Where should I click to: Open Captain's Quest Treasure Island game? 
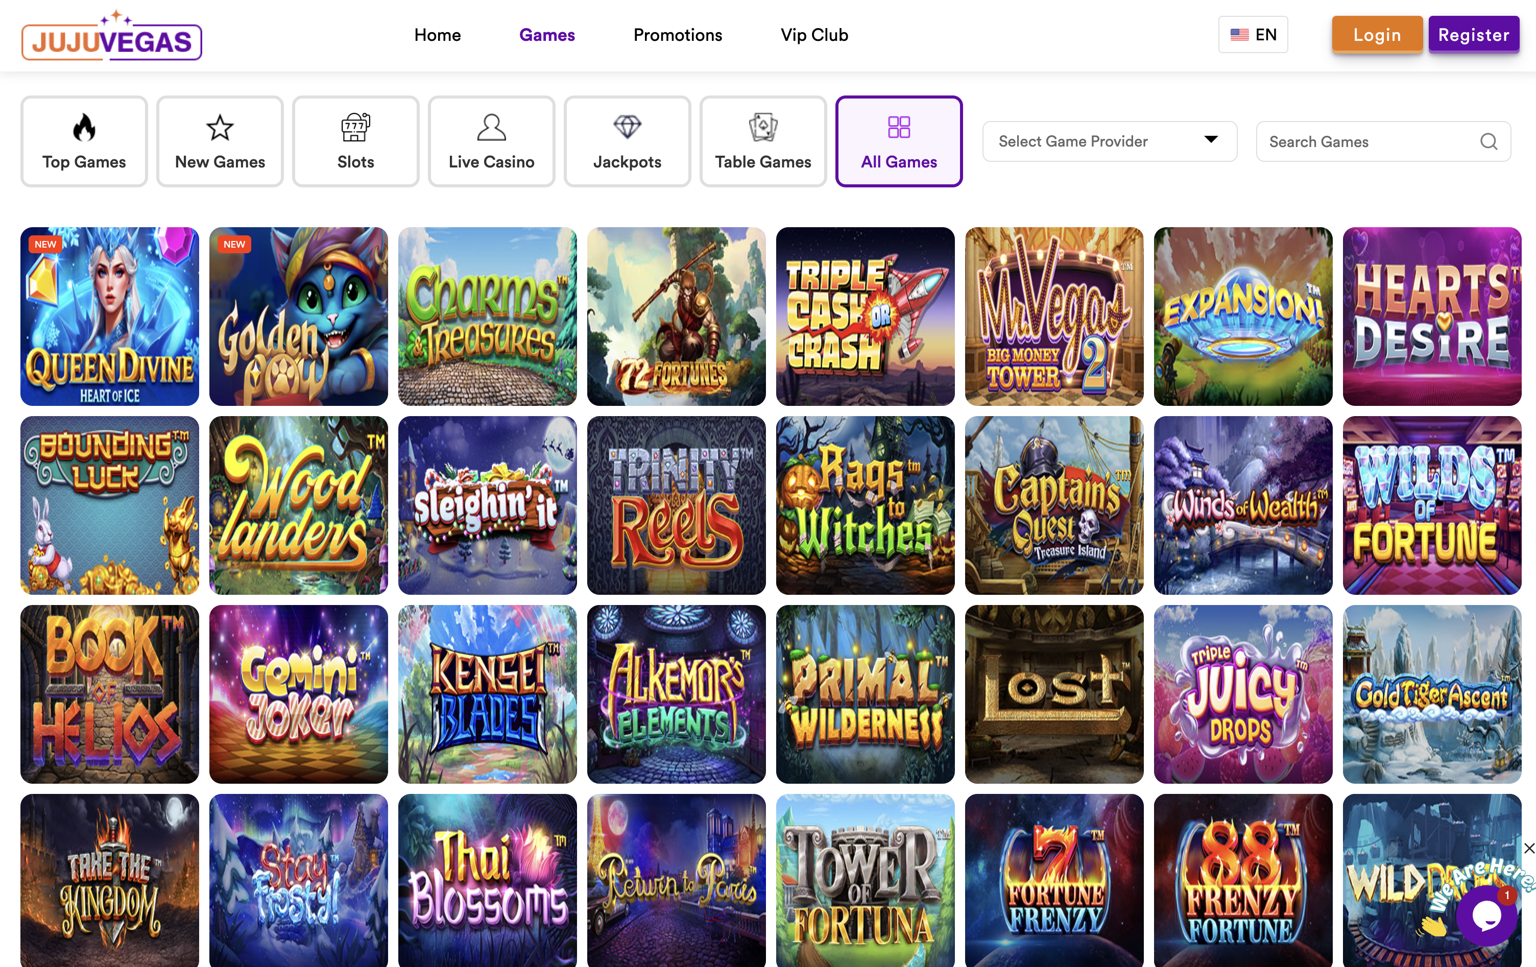[x=1054, y=505]
